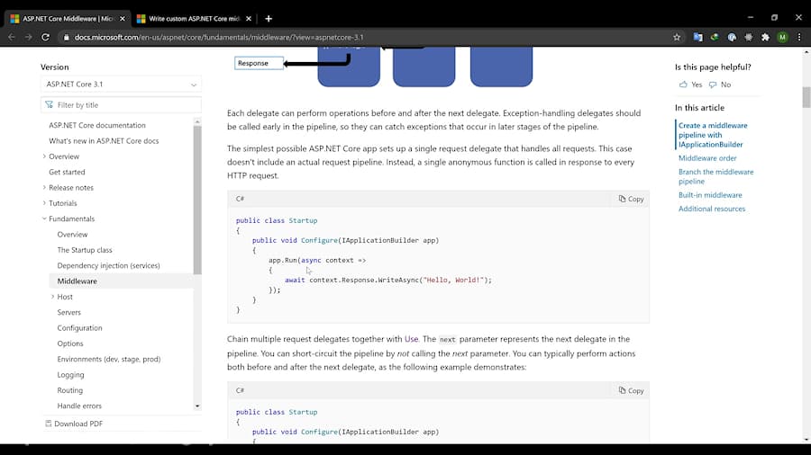Focus the Filter by title field
The height and width of the screenshot is (455, 811).
[121, 104]
